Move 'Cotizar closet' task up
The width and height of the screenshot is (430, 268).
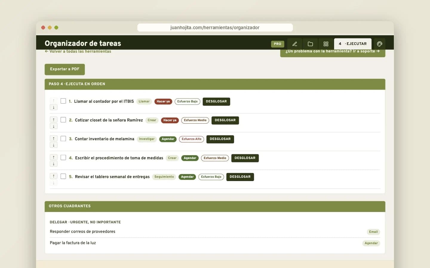54,120
